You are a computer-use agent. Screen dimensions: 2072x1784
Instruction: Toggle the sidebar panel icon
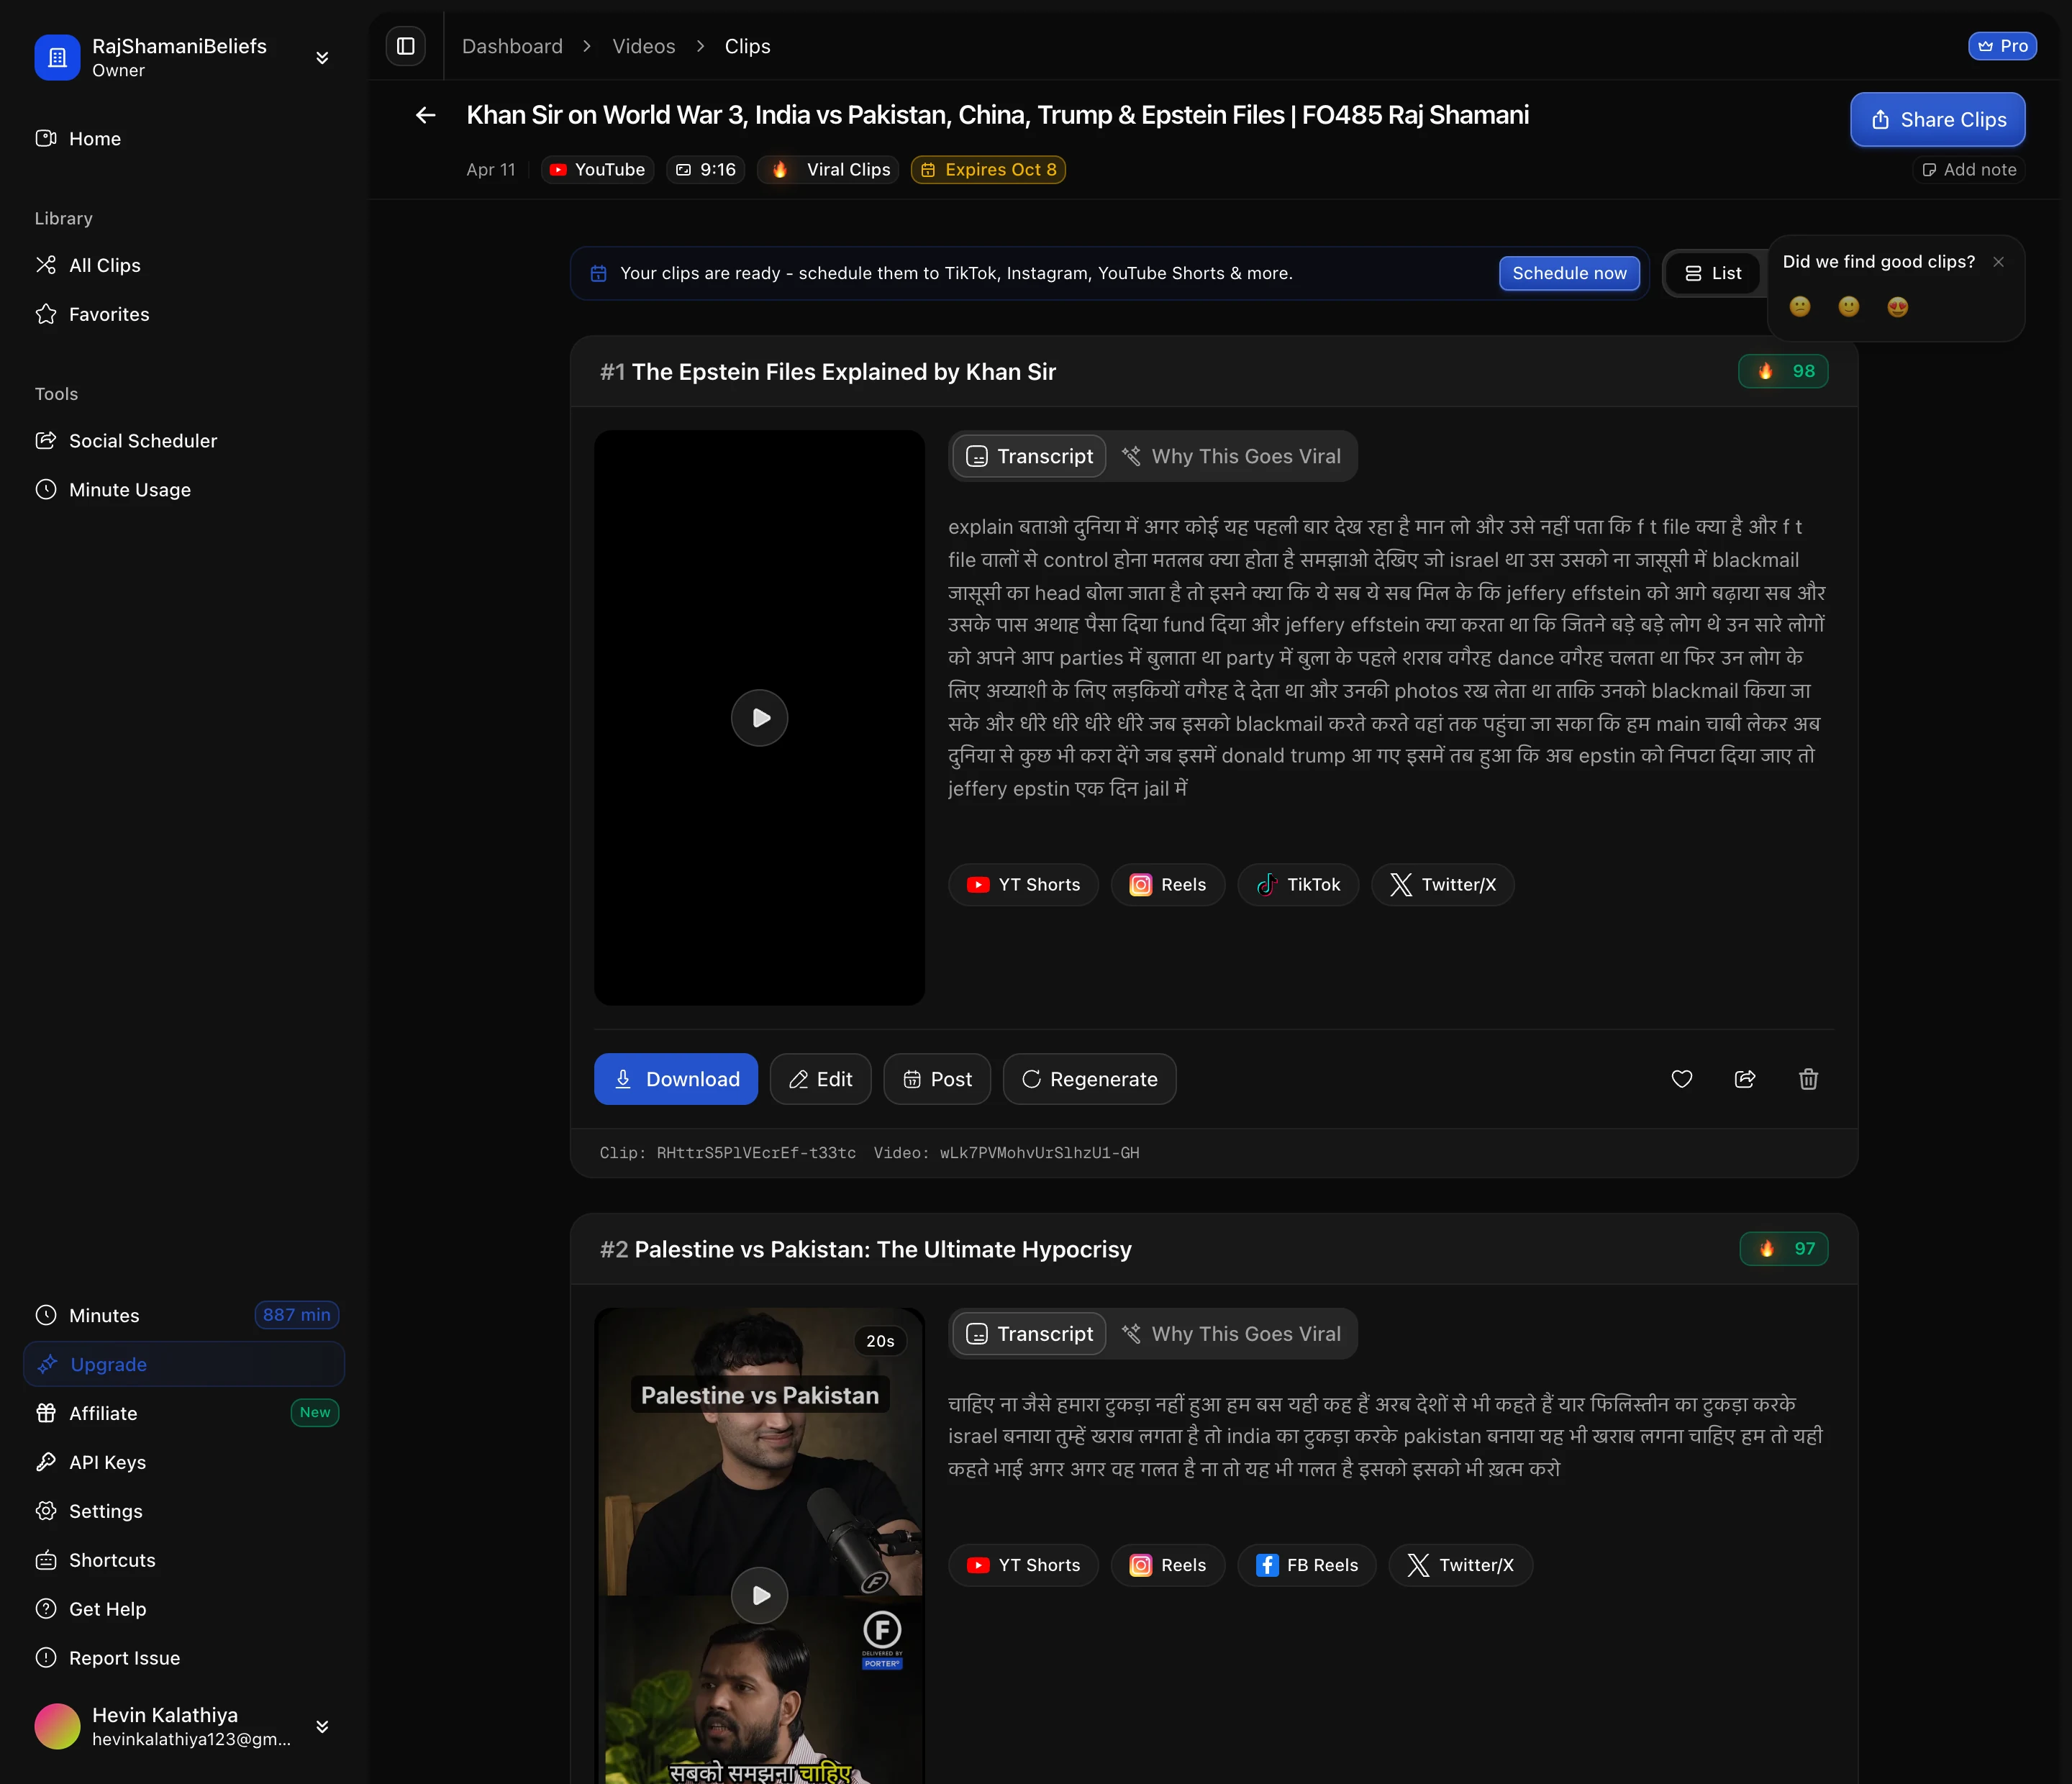tap(405, 46)
